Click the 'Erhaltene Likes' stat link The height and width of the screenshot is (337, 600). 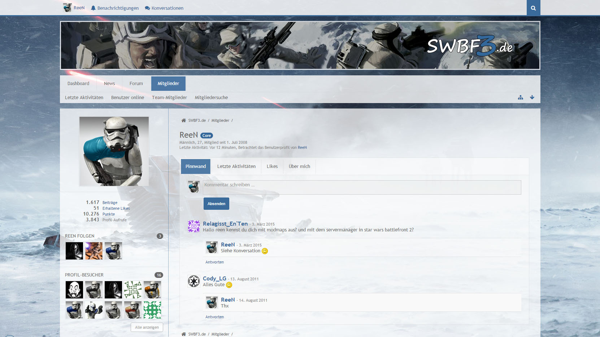[x=116, y=208]
